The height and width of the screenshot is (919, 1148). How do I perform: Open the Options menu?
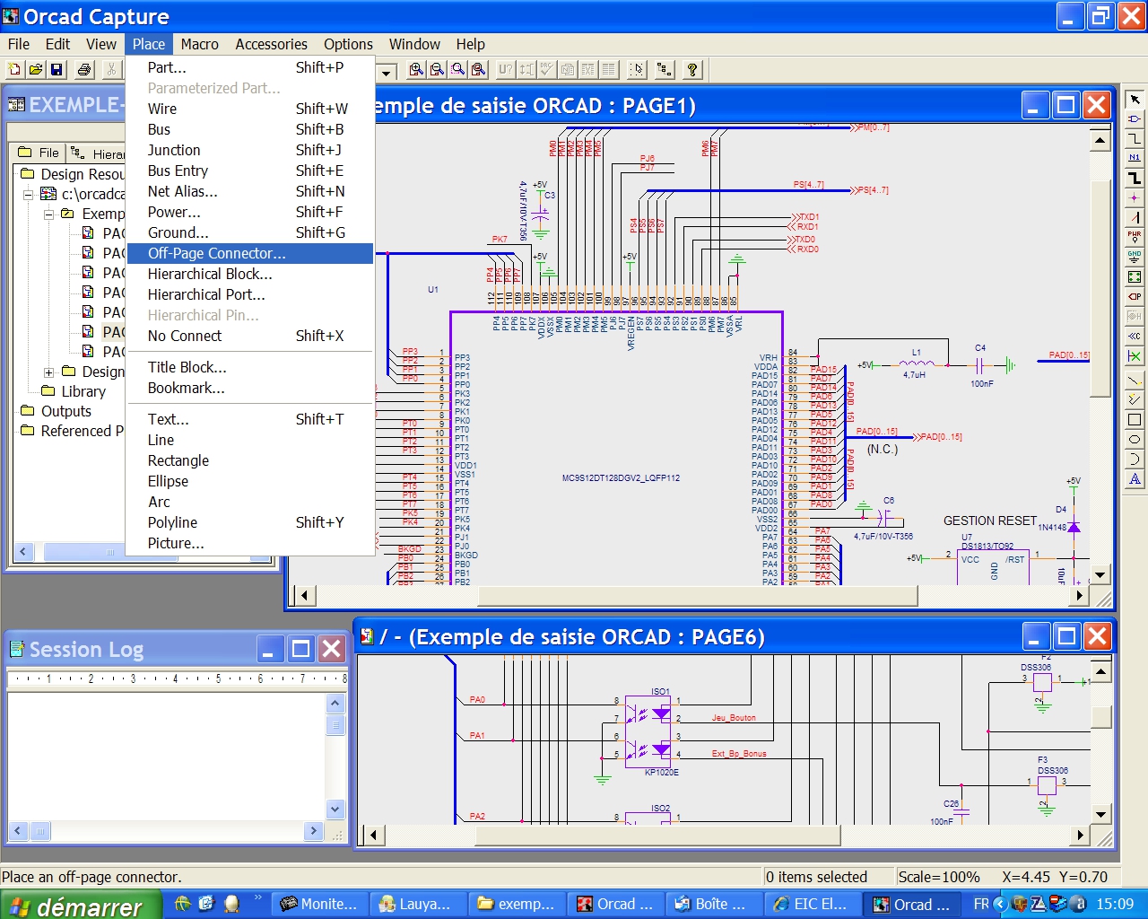coord(348,44)
